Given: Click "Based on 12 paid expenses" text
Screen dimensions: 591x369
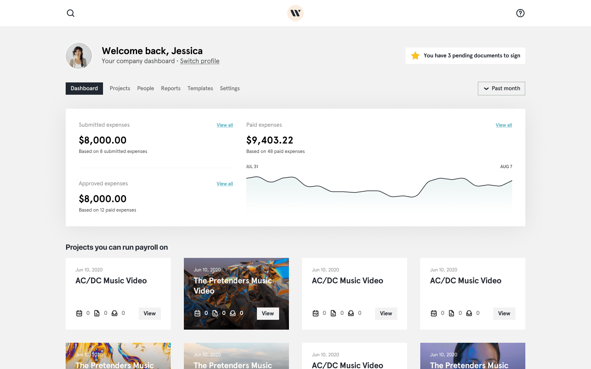Looking at the screenshot, I should click(x=108, y=210).
